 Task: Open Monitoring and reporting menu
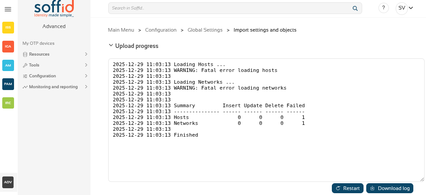pyautogui.click(x=54, y=87)
